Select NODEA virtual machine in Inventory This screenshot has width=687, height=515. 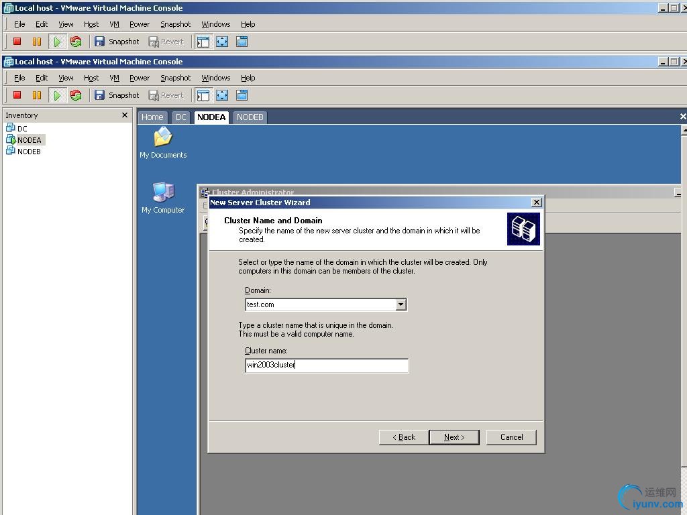[x=25, y=139]
